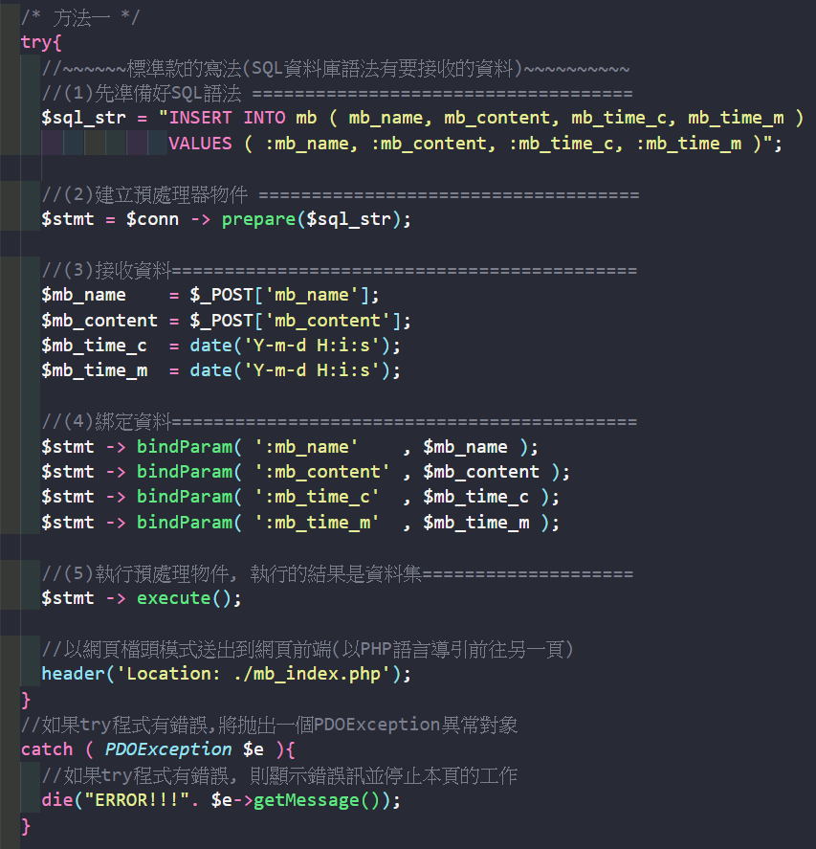Image resolution: width=816 pixels, height=849 pixels.
Task: Click the execute method call
Action: (x=173, y=598)
